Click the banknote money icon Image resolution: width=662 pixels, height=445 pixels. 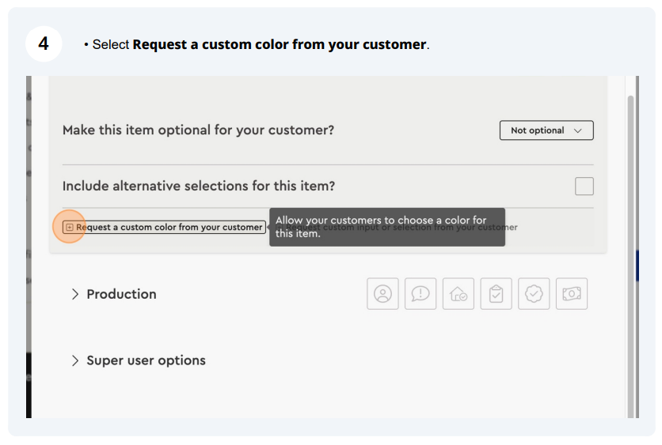coord(572,294)
